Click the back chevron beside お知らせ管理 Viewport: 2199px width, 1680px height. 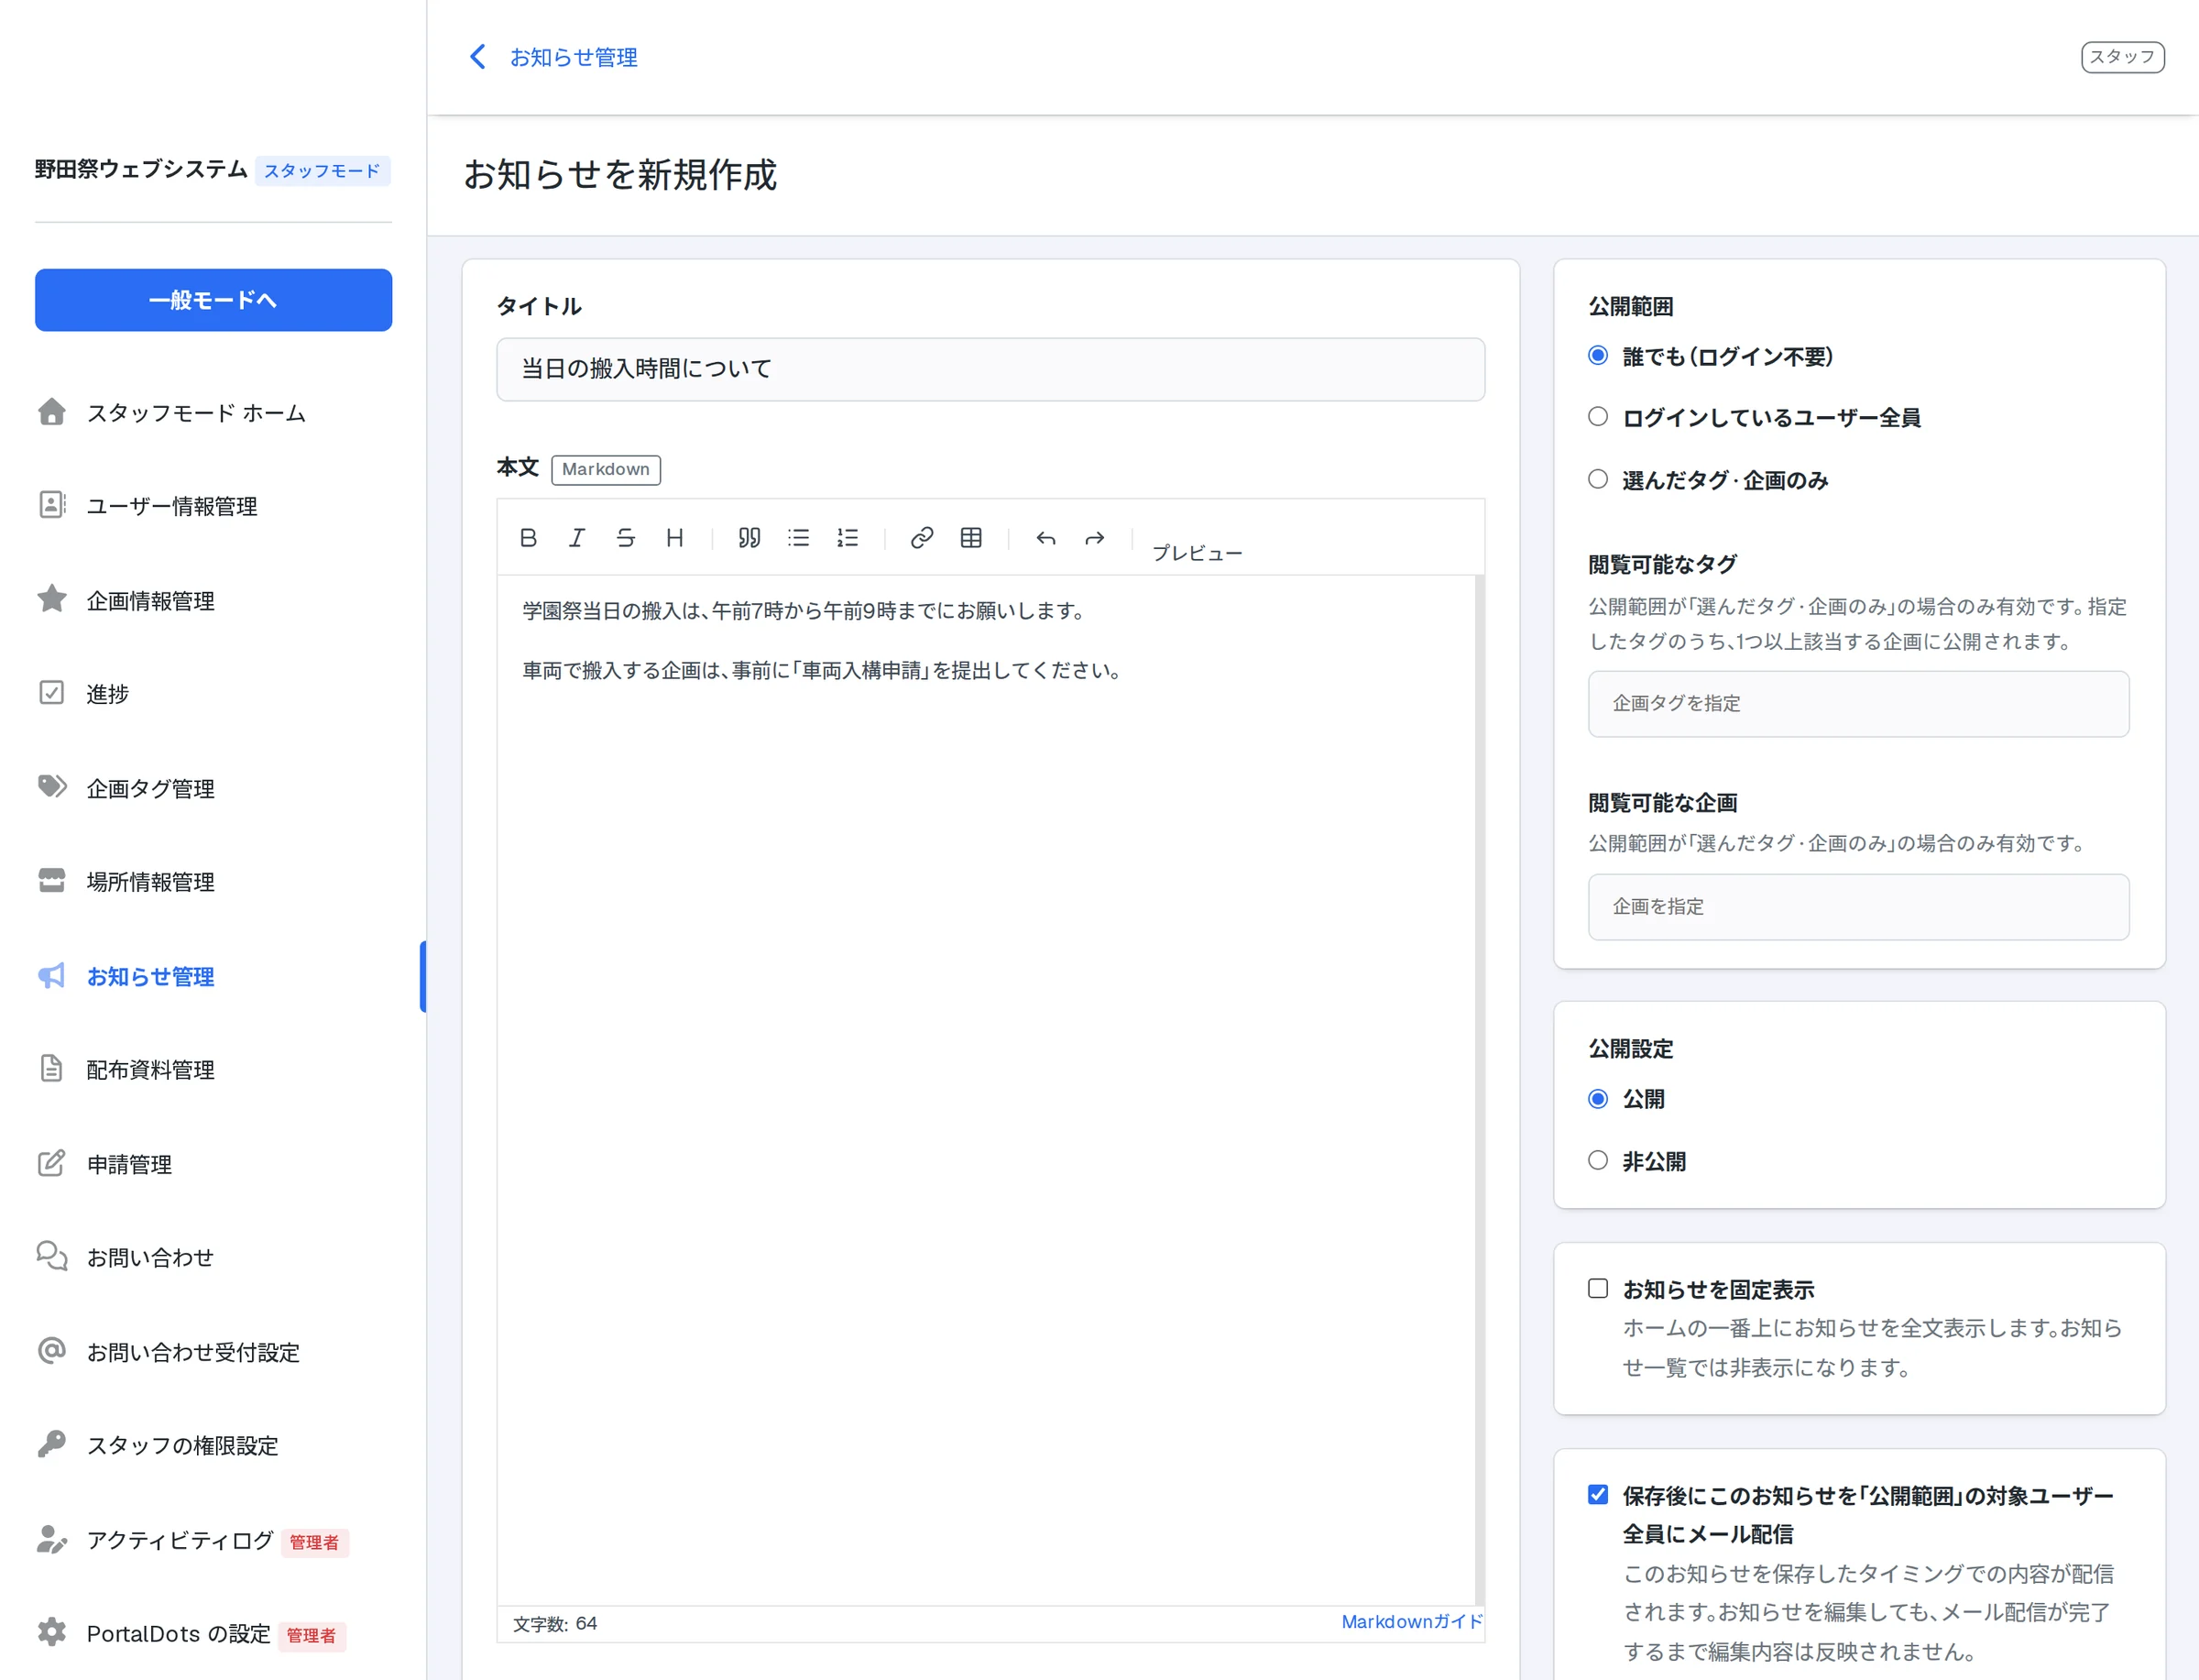click(x=477, y=57)
